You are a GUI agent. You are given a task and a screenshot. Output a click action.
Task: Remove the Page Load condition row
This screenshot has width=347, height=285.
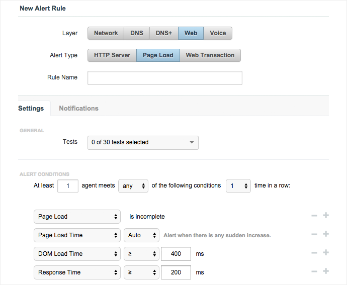click(314, 216)
